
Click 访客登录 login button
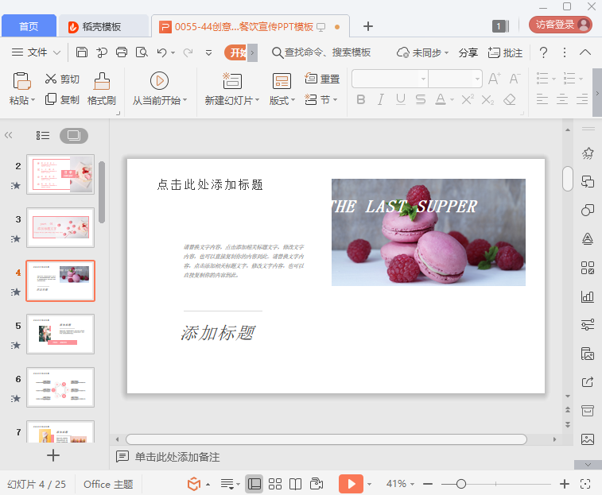click(560, 25)
